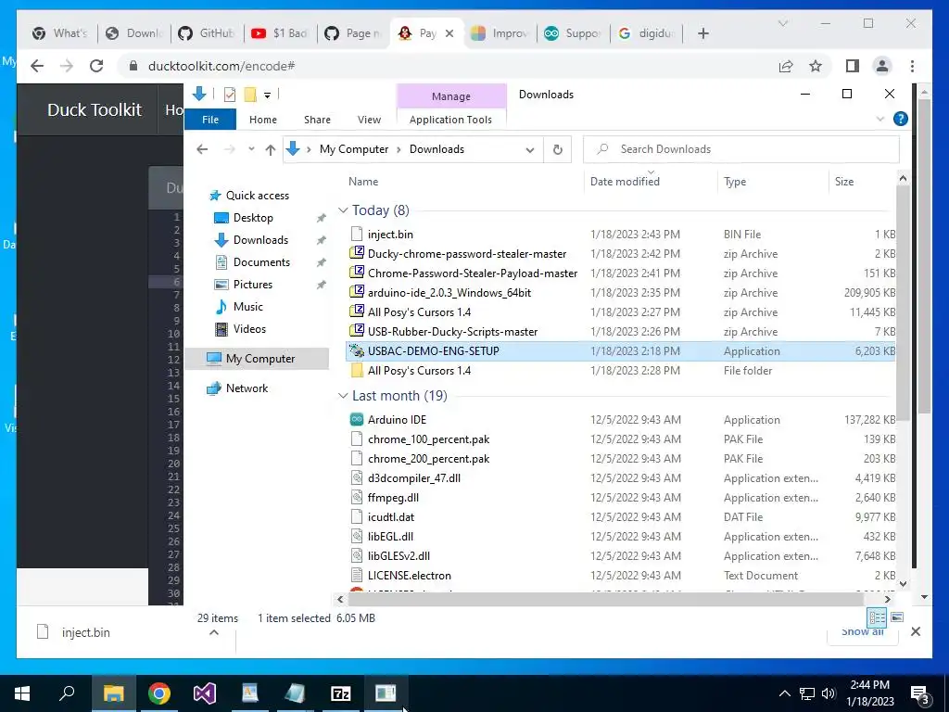This screenshot has height=712, width=949.
Task: Open the File tab in Explorer ribbon
Action: pyautogui.click(x=210, y=120)
